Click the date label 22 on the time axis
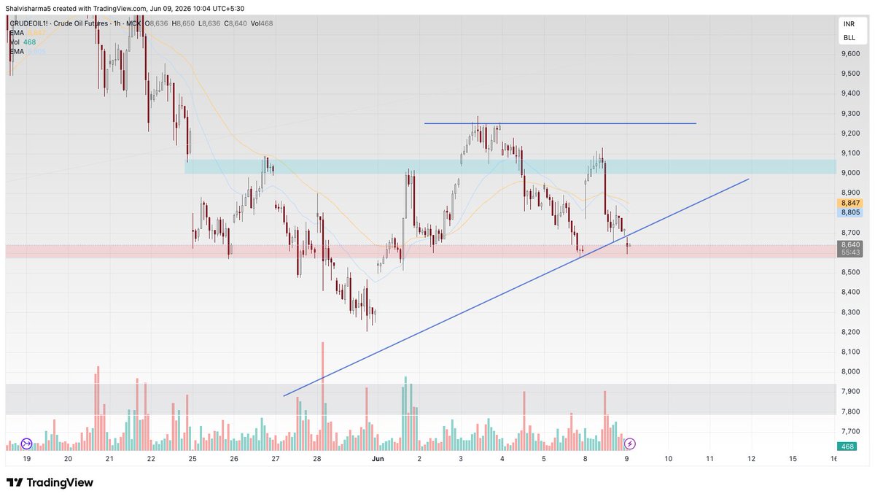Viewport: 875px width, 499px height. [151, 459]
